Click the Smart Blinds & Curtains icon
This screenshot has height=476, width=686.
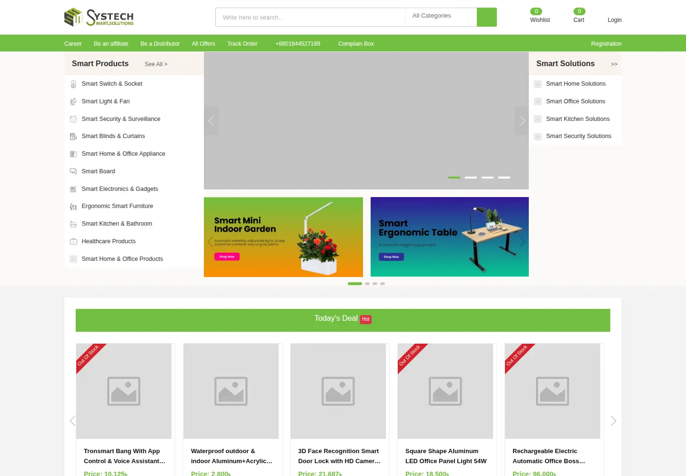tap(73, 137)
